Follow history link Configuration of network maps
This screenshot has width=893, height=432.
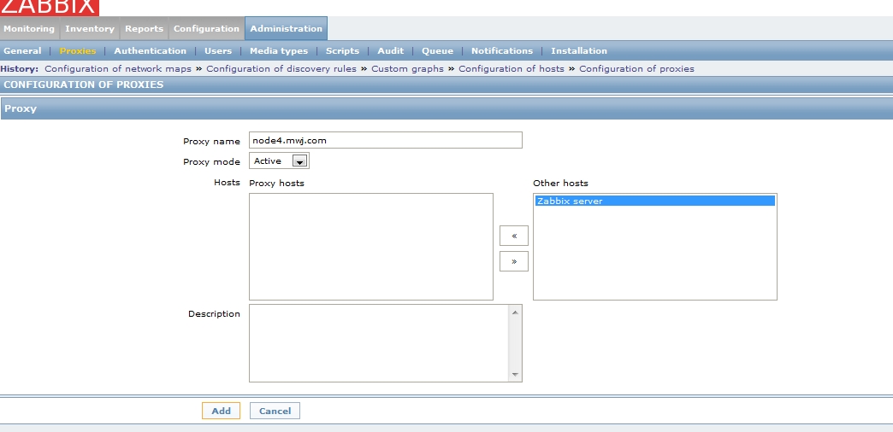[118, 69]
